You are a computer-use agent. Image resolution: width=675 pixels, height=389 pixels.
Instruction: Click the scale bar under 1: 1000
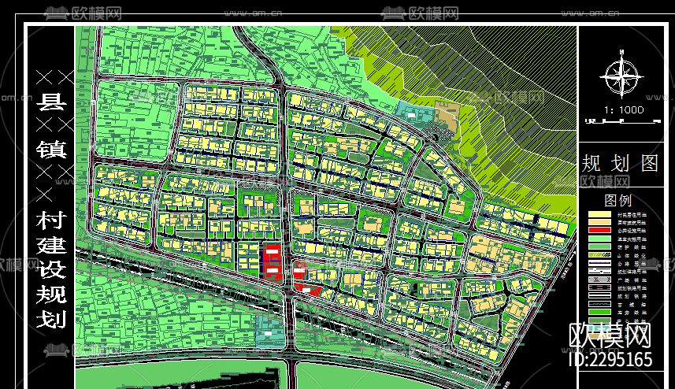click(x=622, y=121)
